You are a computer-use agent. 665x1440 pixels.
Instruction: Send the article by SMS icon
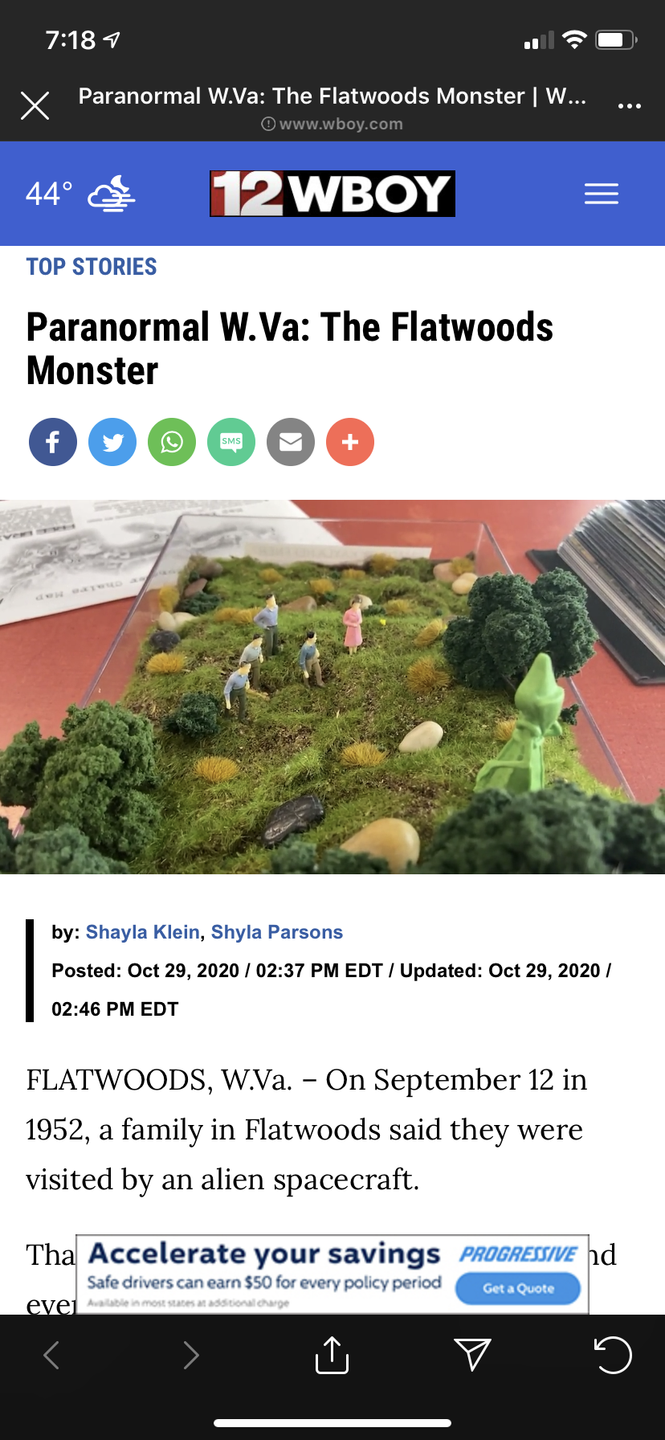point(231,442)
